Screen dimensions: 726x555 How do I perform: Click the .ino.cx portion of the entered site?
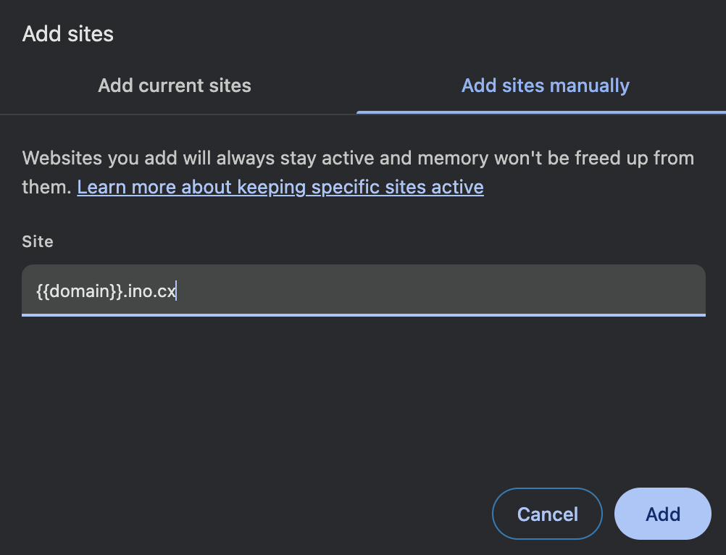click(x=150, y=291)
